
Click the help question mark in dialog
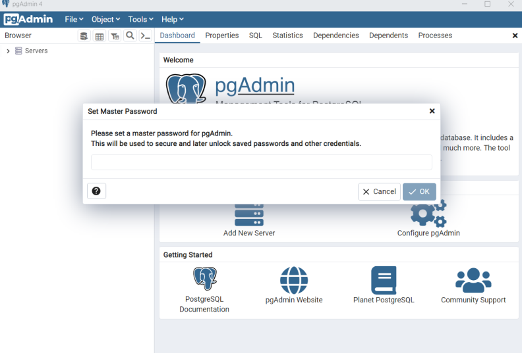pos(96,191)
